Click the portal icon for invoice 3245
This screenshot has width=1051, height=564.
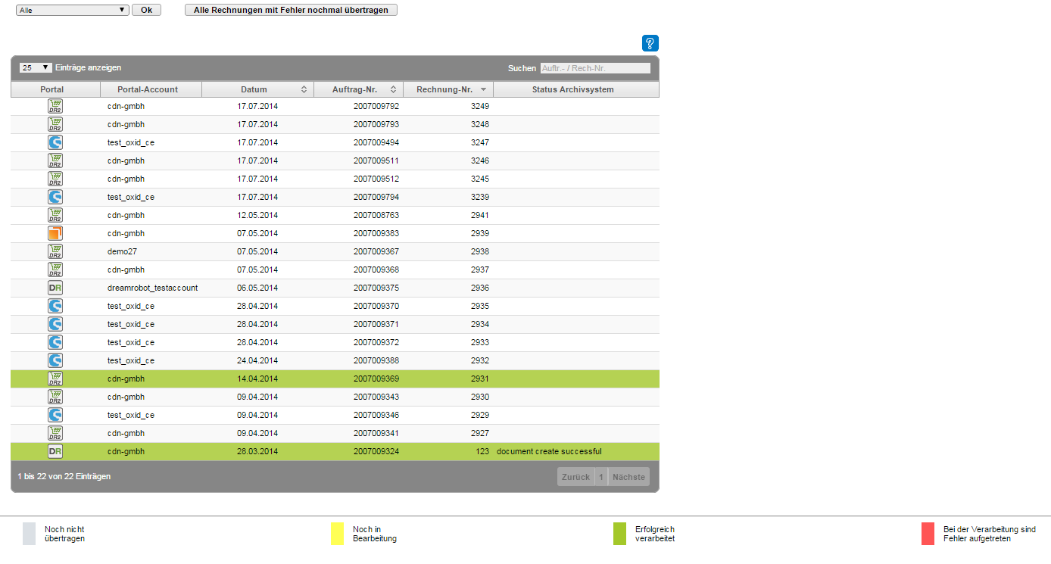[x=55, y=179]
